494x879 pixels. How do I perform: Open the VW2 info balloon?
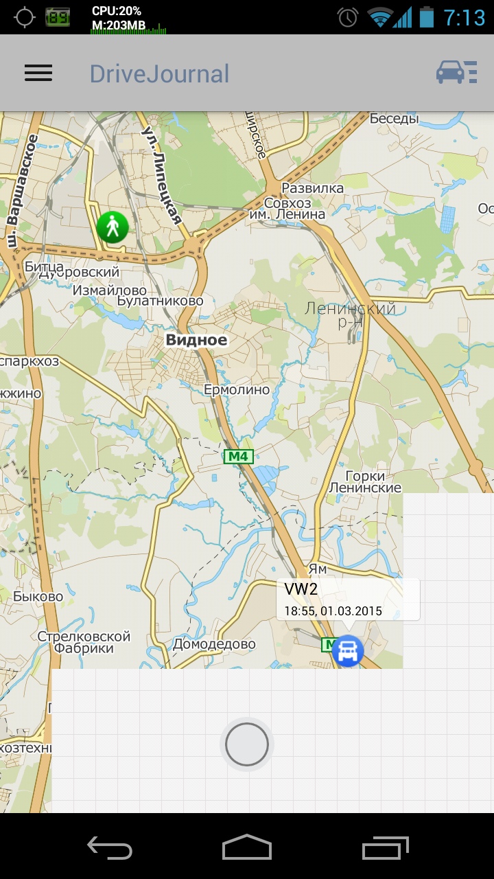click(x=349, y=600)
